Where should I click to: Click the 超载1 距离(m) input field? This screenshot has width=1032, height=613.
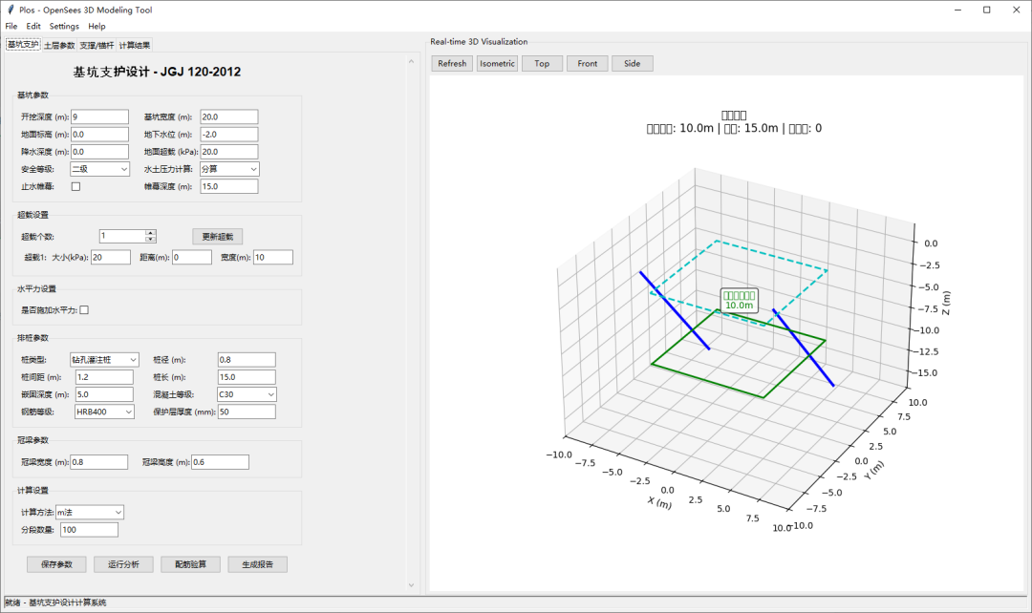click(192, 258)
